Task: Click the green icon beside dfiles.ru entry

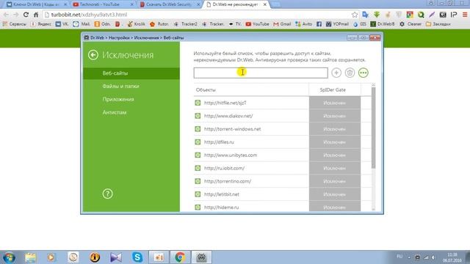Action: tap(198, 142)
